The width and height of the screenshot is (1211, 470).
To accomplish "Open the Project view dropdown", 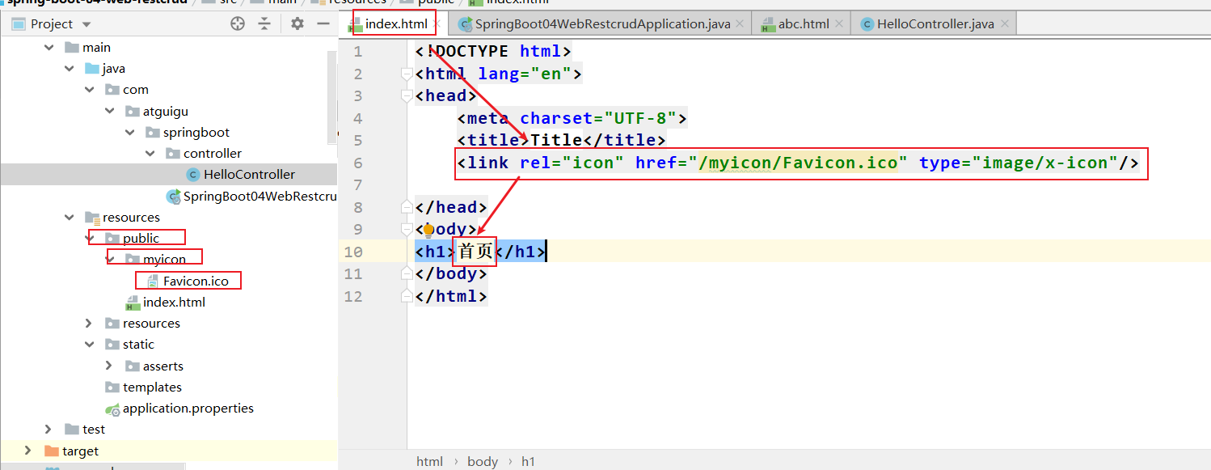I will [x=86, y=24].
